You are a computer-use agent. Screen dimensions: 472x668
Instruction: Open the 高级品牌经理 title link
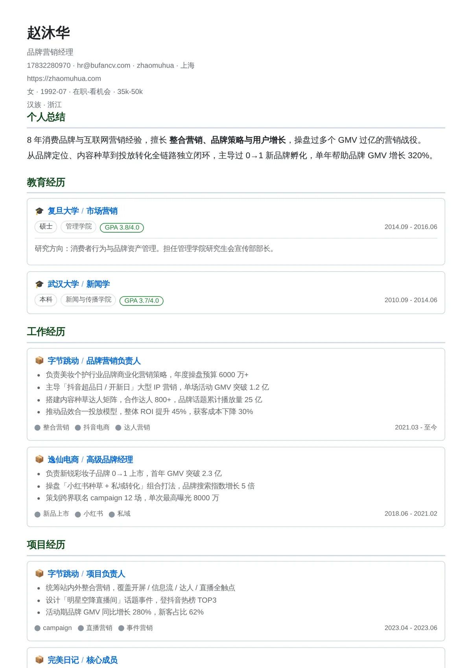(110, 460)
